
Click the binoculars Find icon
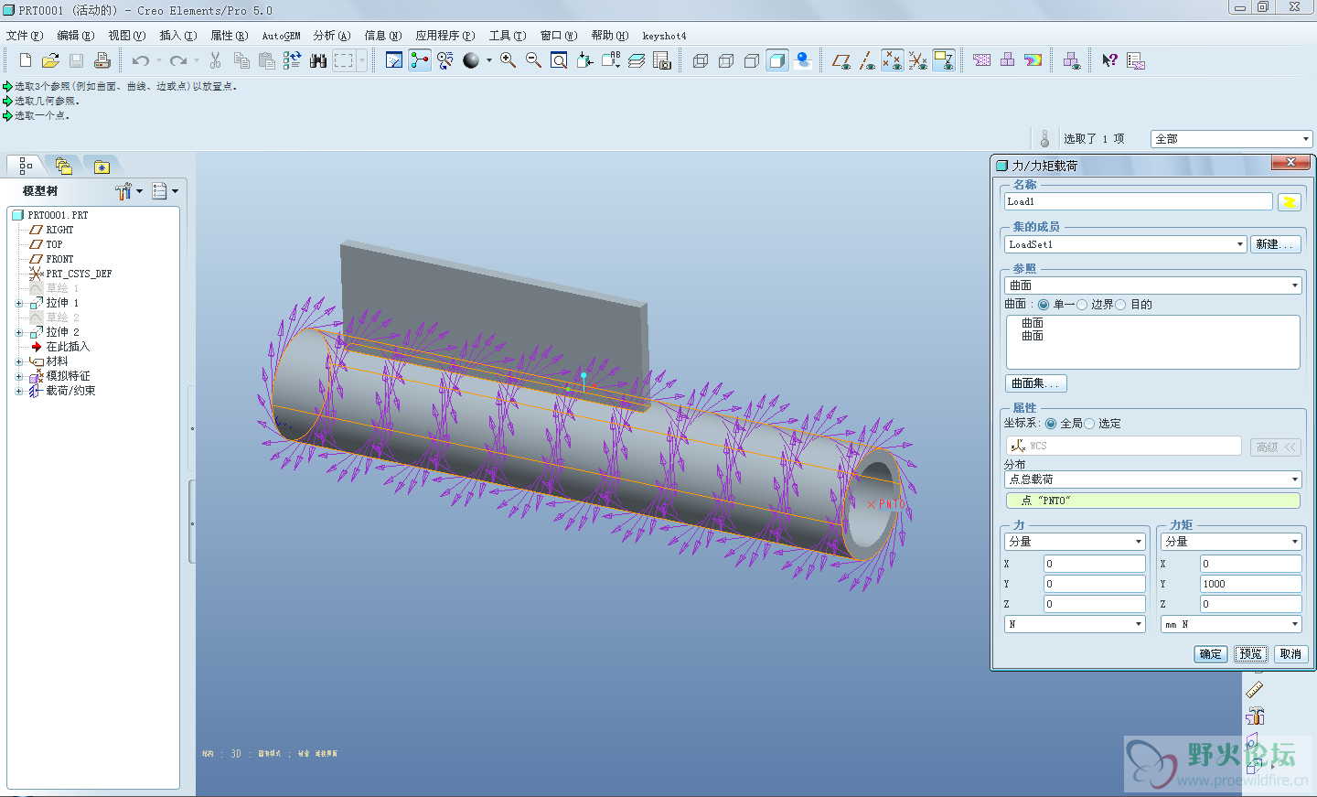[x=318, y=60]
